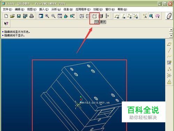Viewport: 174px width, 131px height.
Task: Maximize the Pro/ENGINEER window
Action: pyautogui.click(x=165, y=4)
